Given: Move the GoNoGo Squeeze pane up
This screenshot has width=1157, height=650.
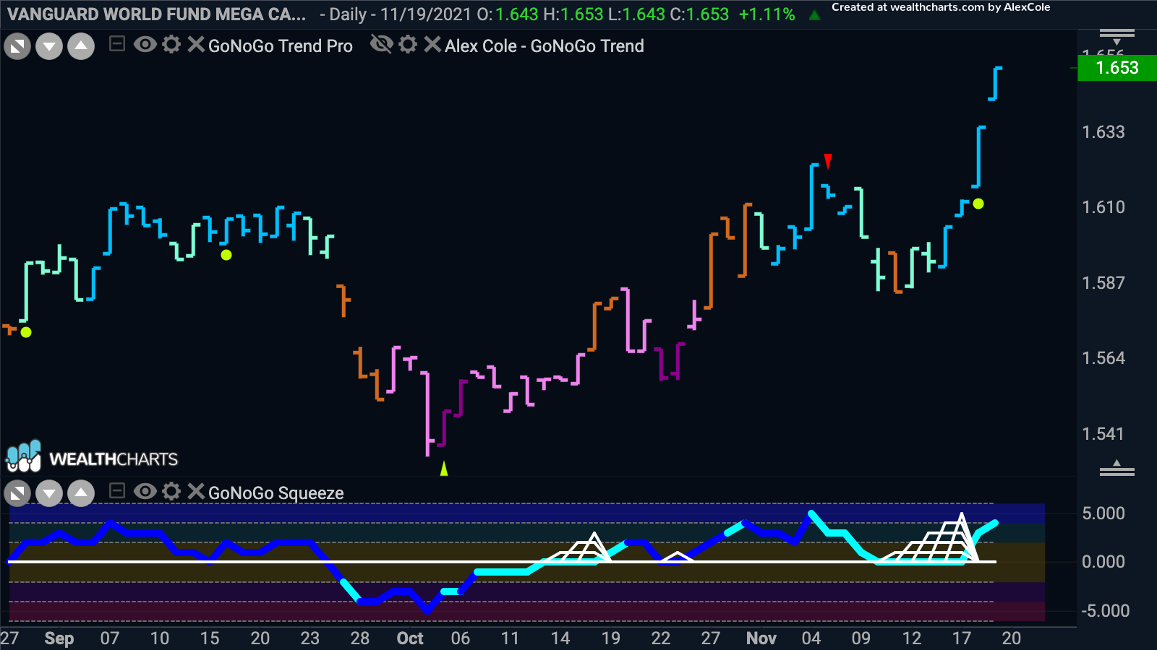Looking at the screenshot, I should point(81,494).
